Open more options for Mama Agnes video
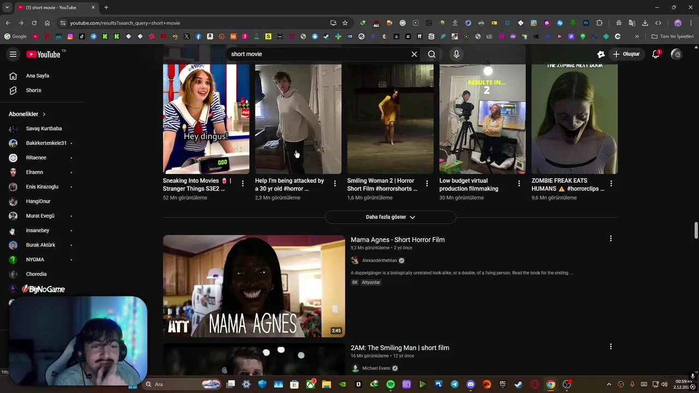The image size is (699, 393). [611, 239]
